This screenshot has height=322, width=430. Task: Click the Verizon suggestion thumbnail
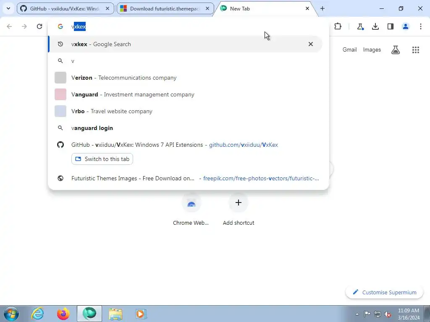coord(60,78)
